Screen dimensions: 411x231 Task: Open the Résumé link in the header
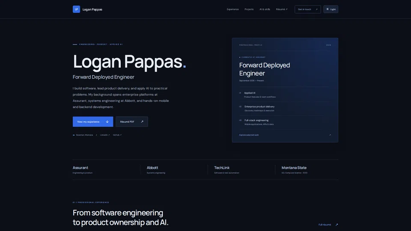pyautogui.click(x=282, y=9)
